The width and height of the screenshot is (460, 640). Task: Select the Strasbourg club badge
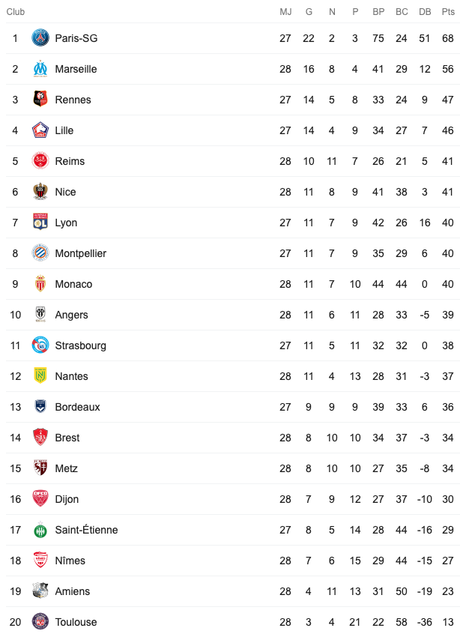[x=40, y=345]
